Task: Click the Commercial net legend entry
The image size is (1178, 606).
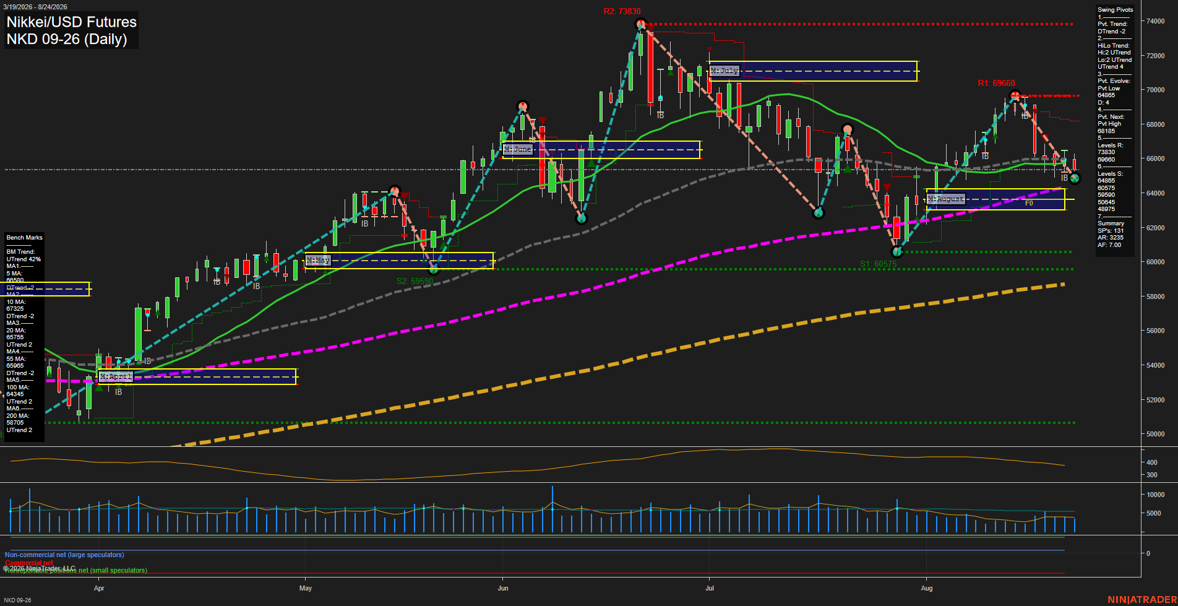Action: pos(29,563)
